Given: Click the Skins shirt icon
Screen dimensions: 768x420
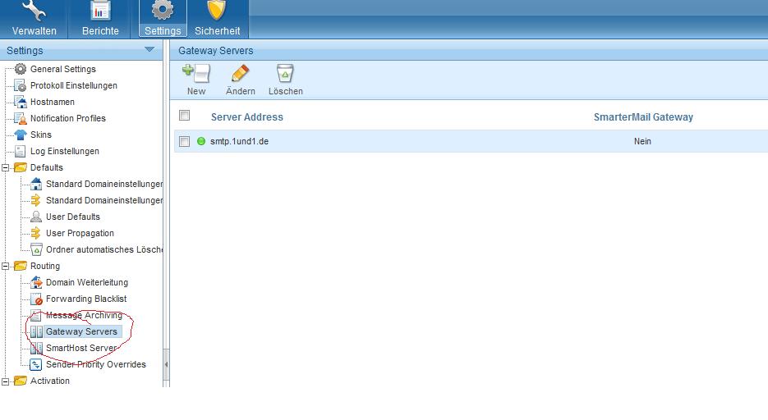Looking at the screenshot, I should pos(20,135).
